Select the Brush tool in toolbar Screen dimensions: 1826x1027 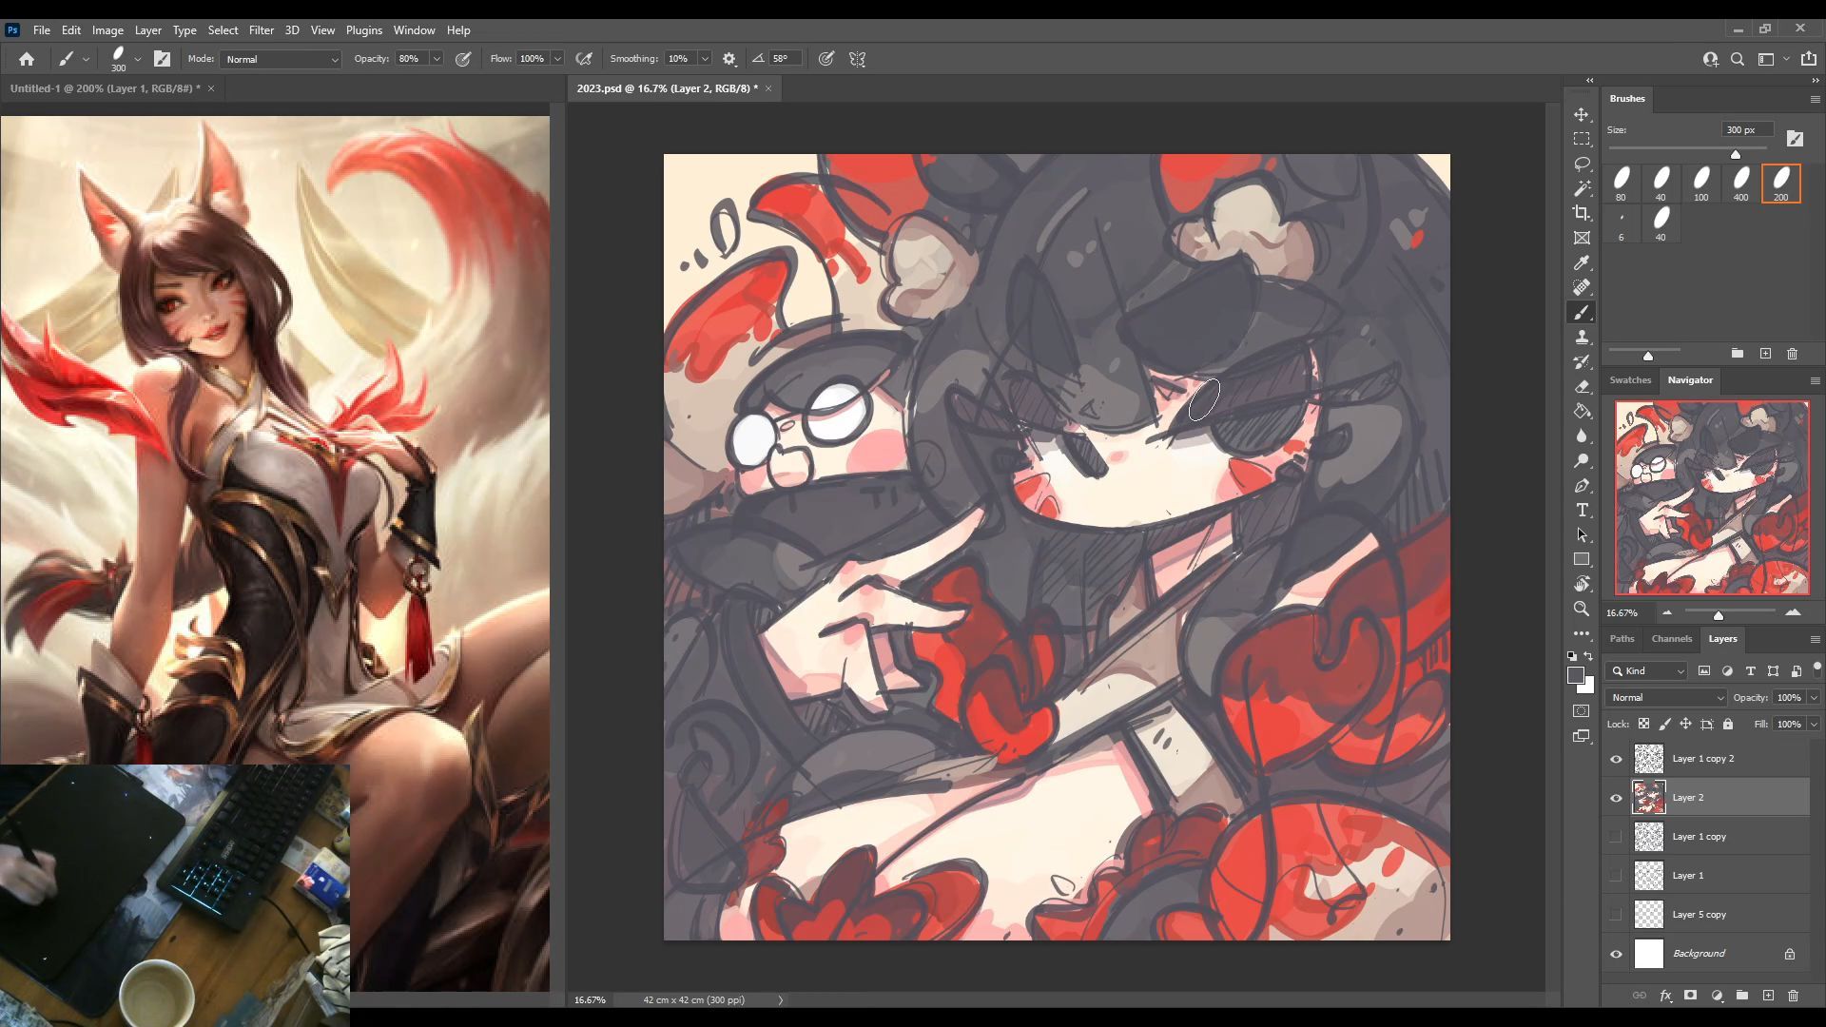(x=1582, y=312)
